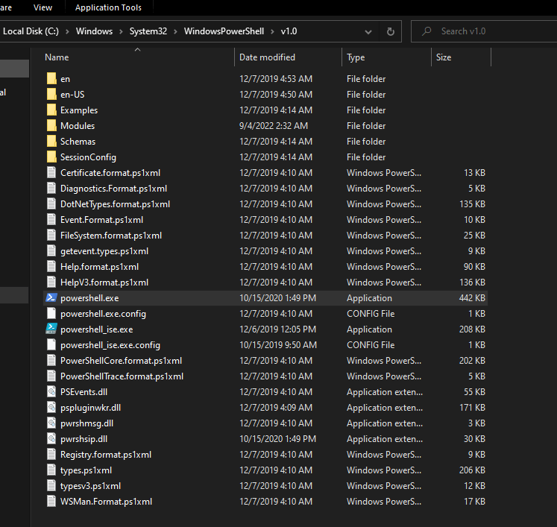Click the 442 KB size cell
557x527 pixels.
click(x=472, y=297)
